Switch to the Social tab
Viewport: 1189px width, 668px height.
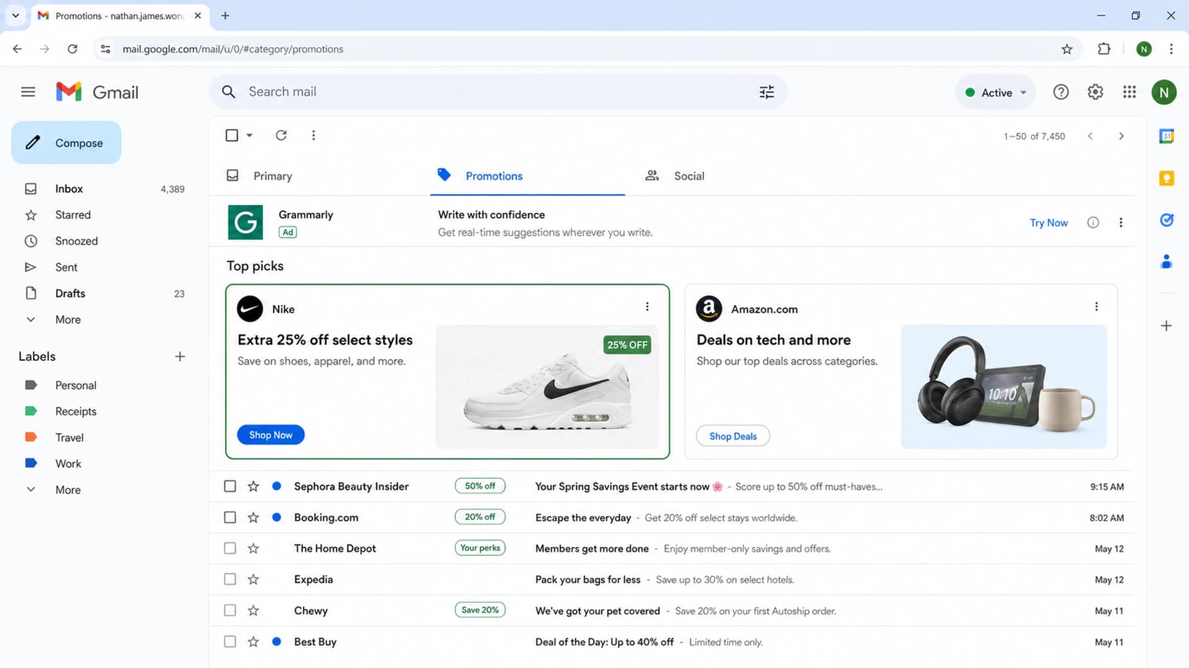point(689,176)
